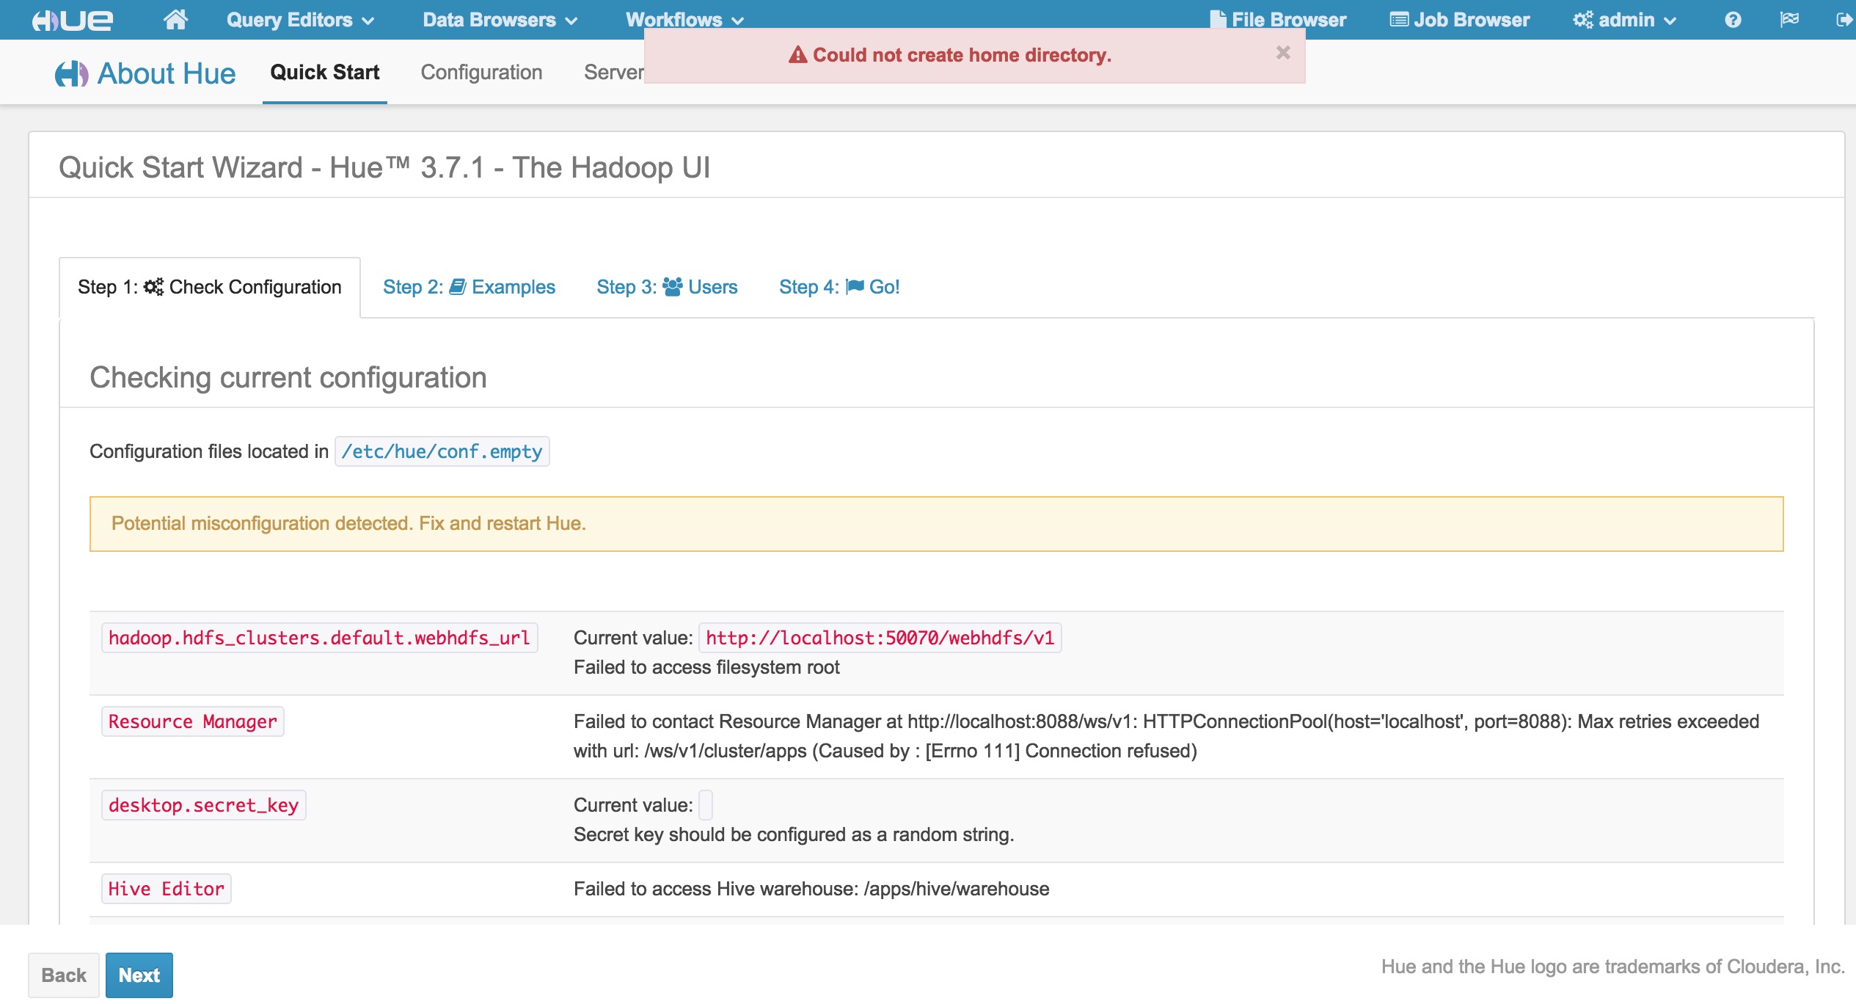Click the localhost:50070 webhdfs URL value
1856x1004 pixels.
(x=880, y=638)
